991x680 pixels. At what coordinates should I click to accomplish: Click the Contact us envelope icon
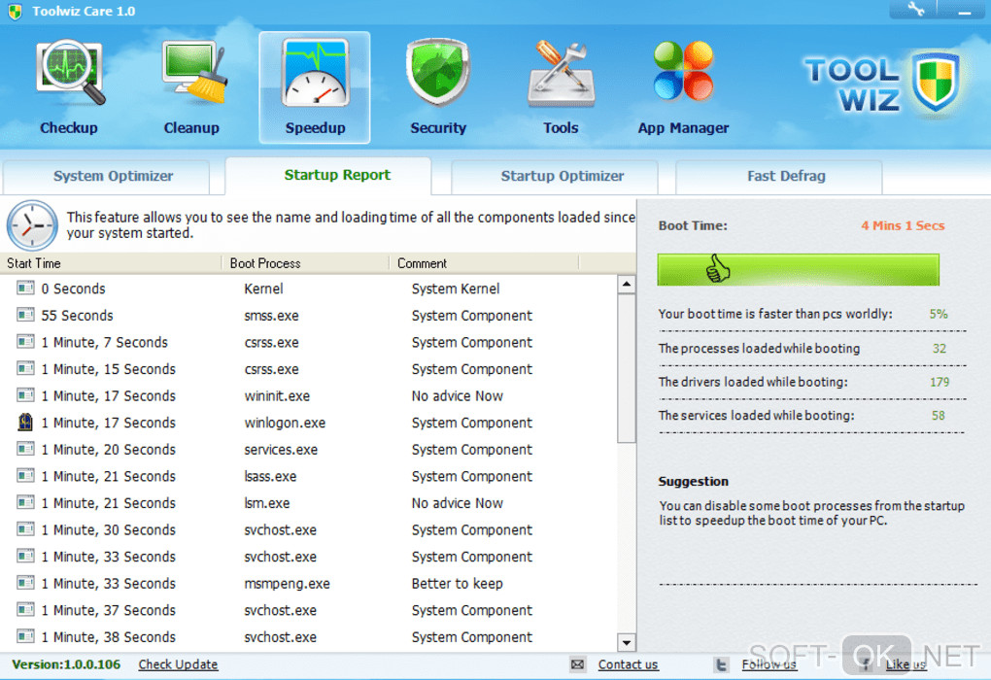click(x=577, y=664)
